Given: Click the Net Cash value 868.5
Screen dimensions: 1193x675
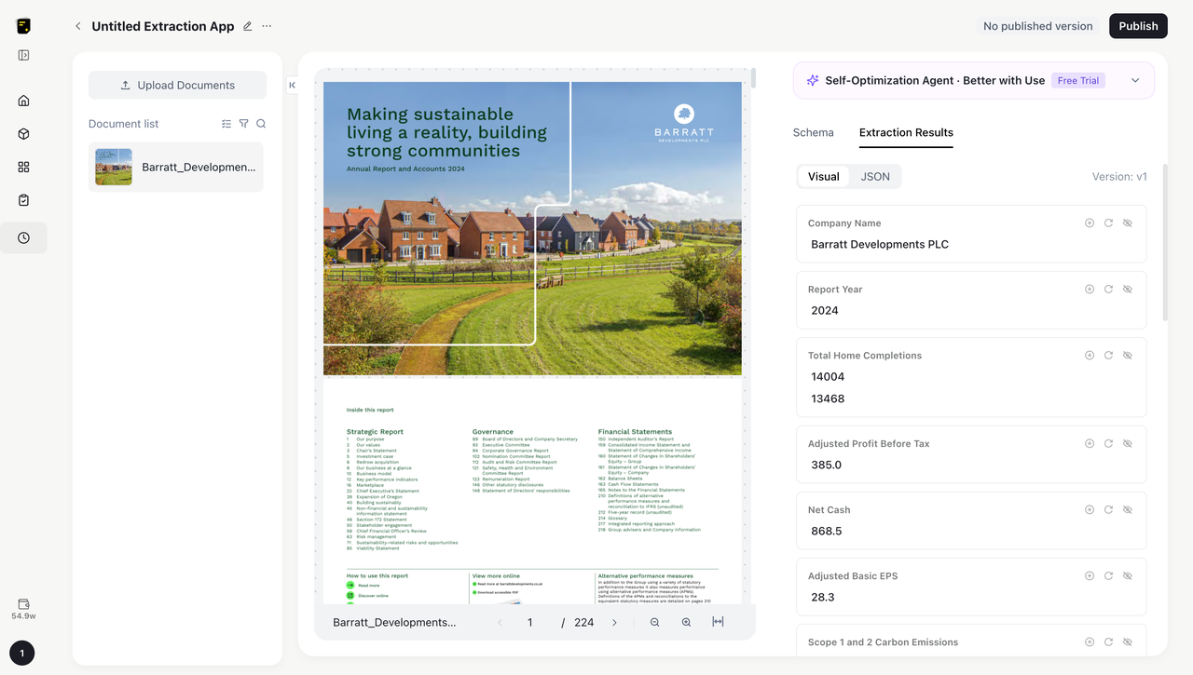Looking at the screenshot, I should pyautogui.click(x=827, y=532).
